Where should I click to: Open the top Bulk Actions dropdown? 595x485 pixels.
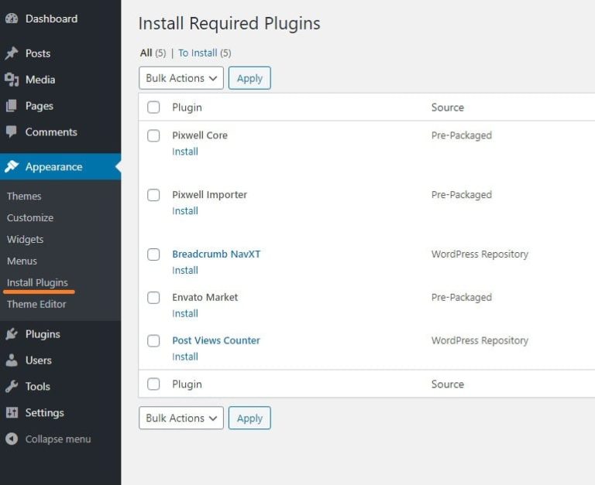tap(181, 78)
